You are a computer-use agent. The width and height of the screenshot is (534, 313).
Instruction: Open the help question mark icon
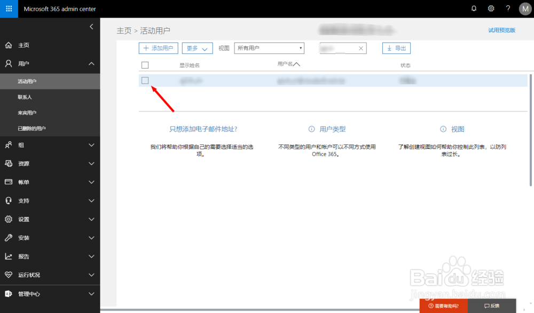coord(508,9)
